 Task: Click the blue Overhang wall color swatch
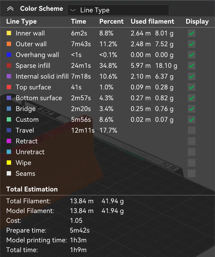click(x=9, y=55)
